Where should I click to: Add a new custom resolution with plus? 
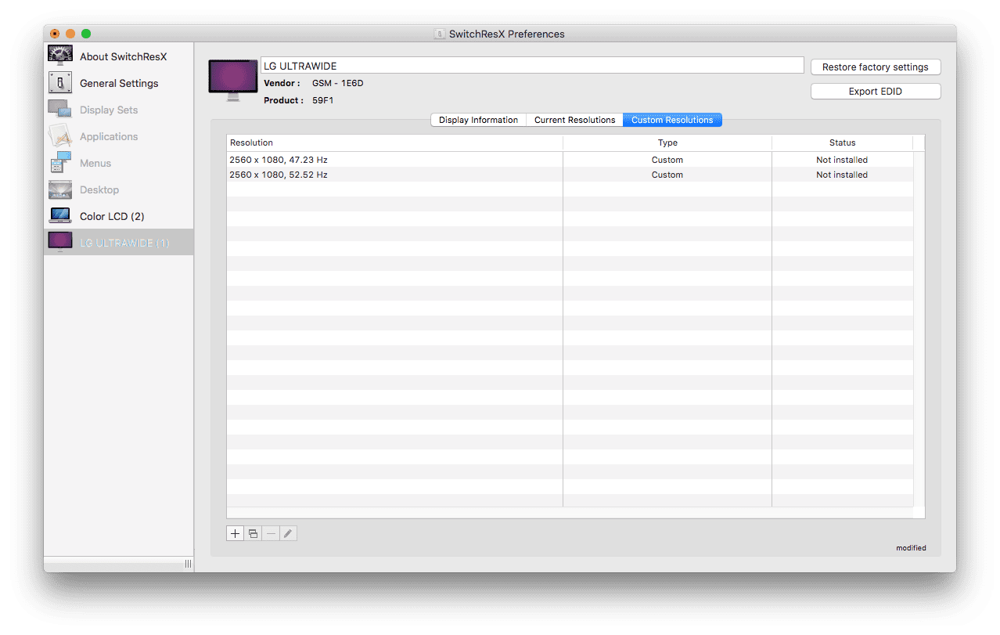[x=236, y=533]
